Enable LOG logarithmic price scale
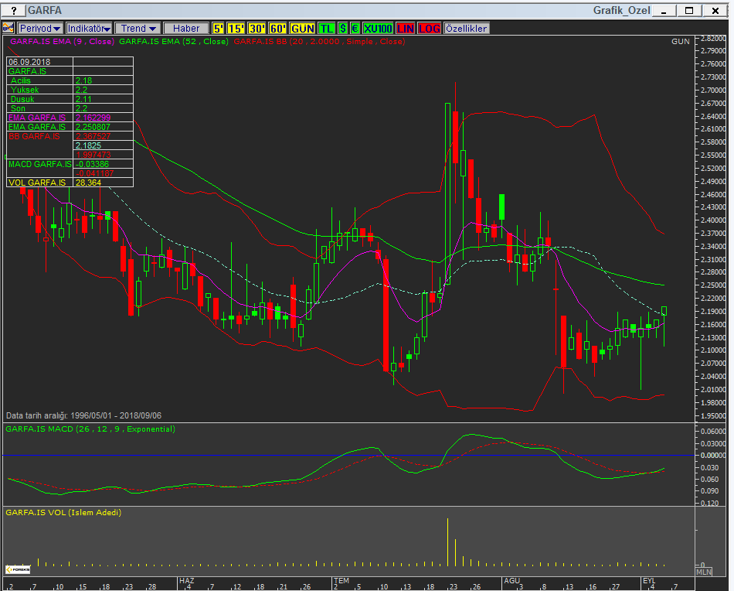 coord(430,28)
